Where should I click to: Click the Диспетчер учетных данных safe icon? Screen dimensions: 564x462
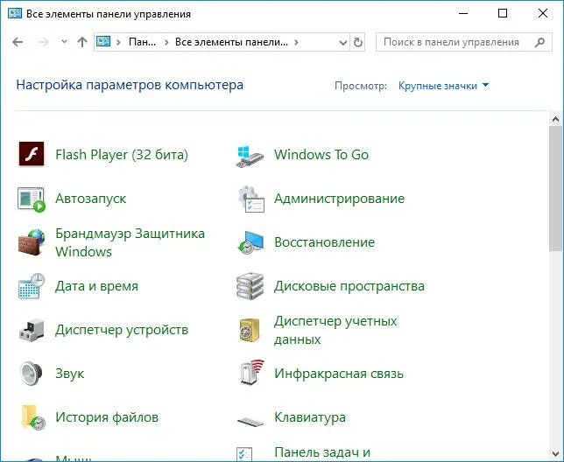pyautogui.click(x=250, y=330)
